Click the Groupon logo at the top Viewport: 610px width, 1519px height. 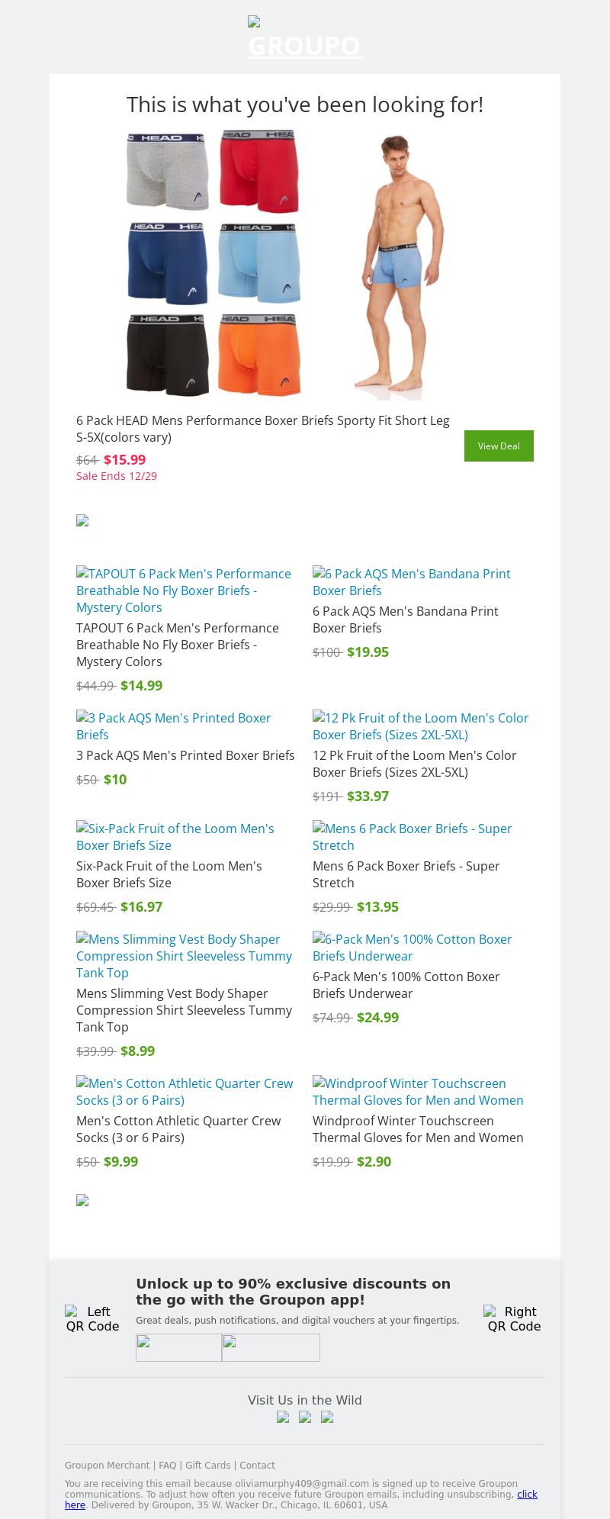coord(304,39)
